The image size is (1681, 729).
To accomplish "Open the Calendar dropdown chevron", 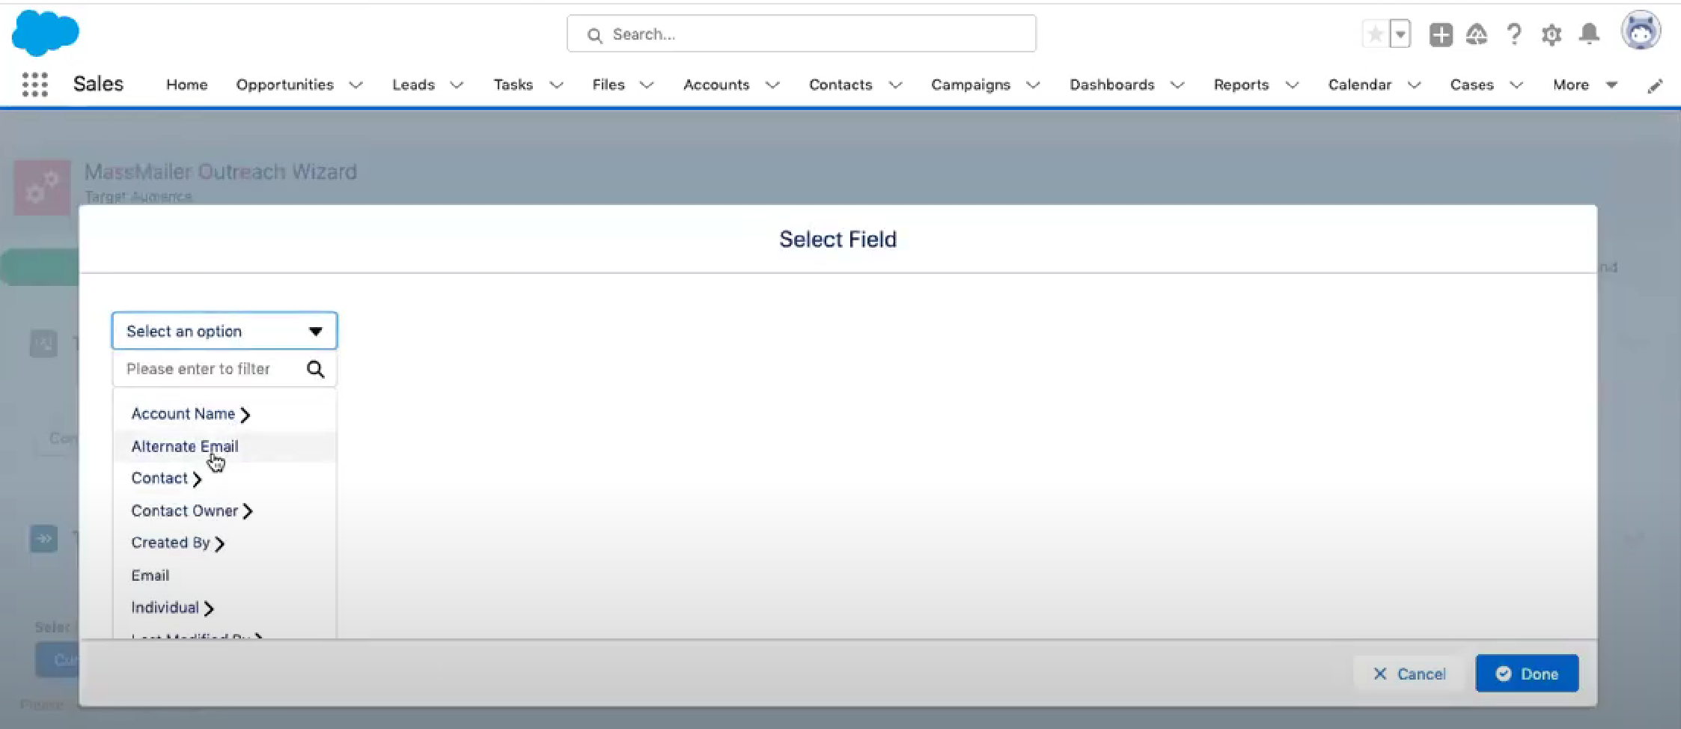I will tap(1415, 85).
